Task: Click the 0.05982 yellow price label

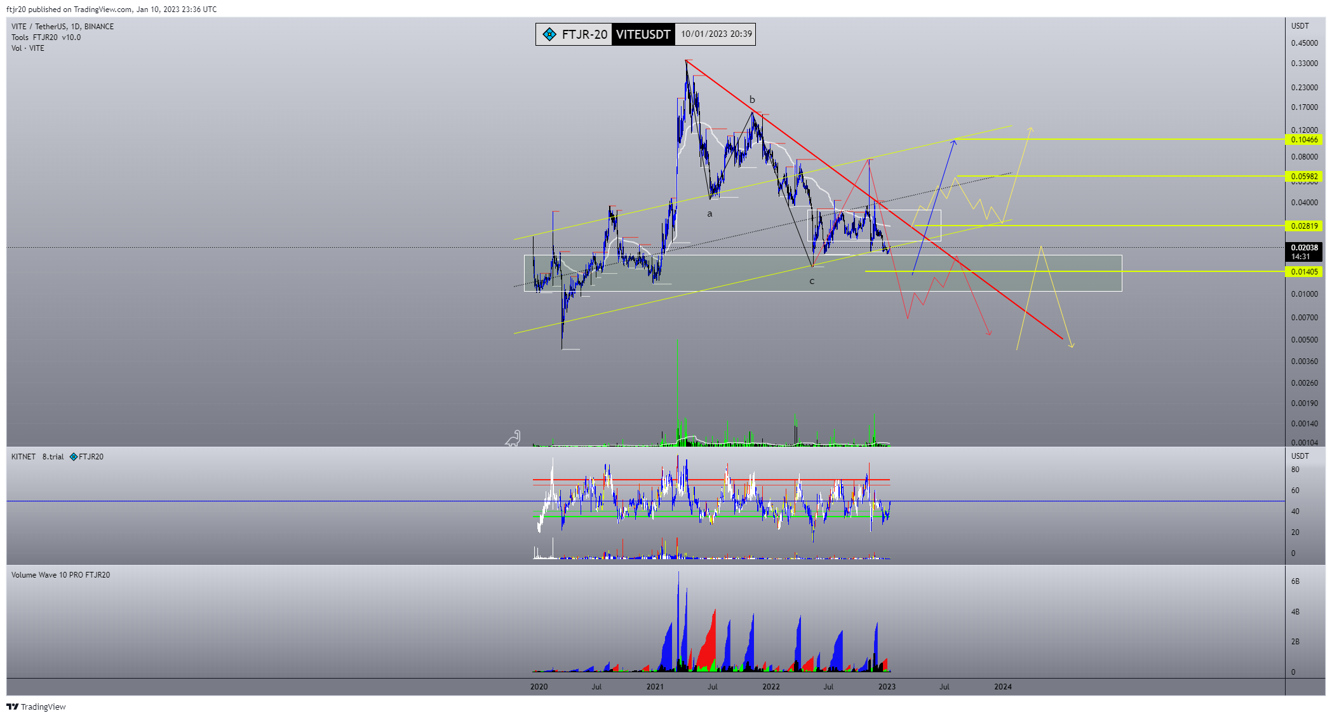Action: pos(1304,177)
